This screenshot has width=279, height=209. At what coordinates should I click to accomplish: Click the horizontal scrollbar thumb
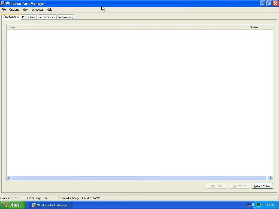(139, 178)
